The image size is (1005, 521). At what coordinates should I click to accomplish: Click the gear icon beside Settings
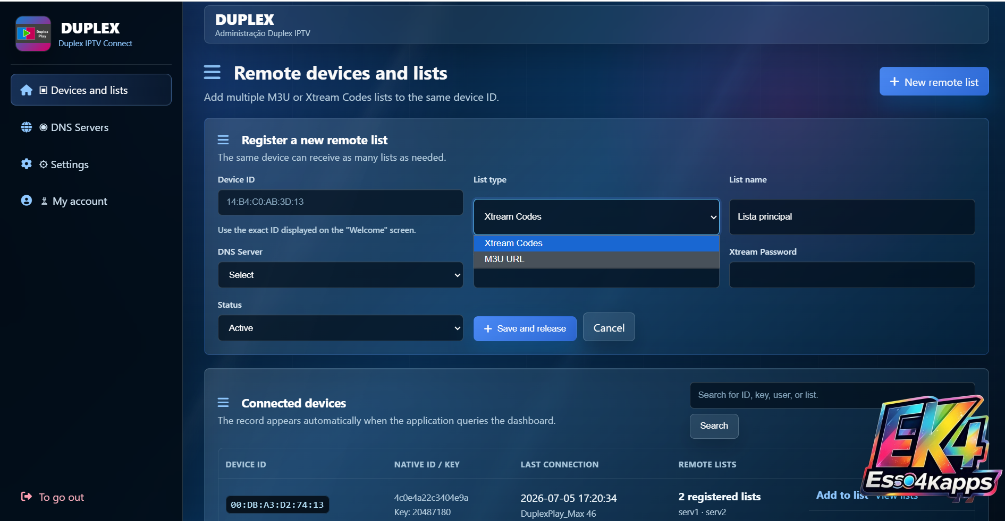pos(26,164)
